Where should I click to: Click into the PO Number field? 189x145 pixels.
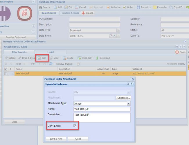point(94,19)
